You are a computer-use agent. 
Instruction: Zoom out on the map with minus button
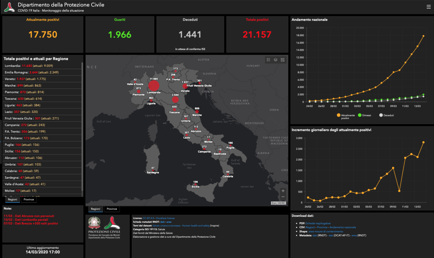[283, 197]
